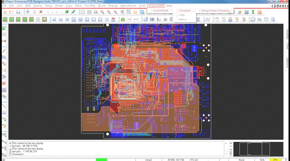The image size is (290, 161).
Task: Click the Add Connect route icon in left sidebar
Action: (4, 51)
